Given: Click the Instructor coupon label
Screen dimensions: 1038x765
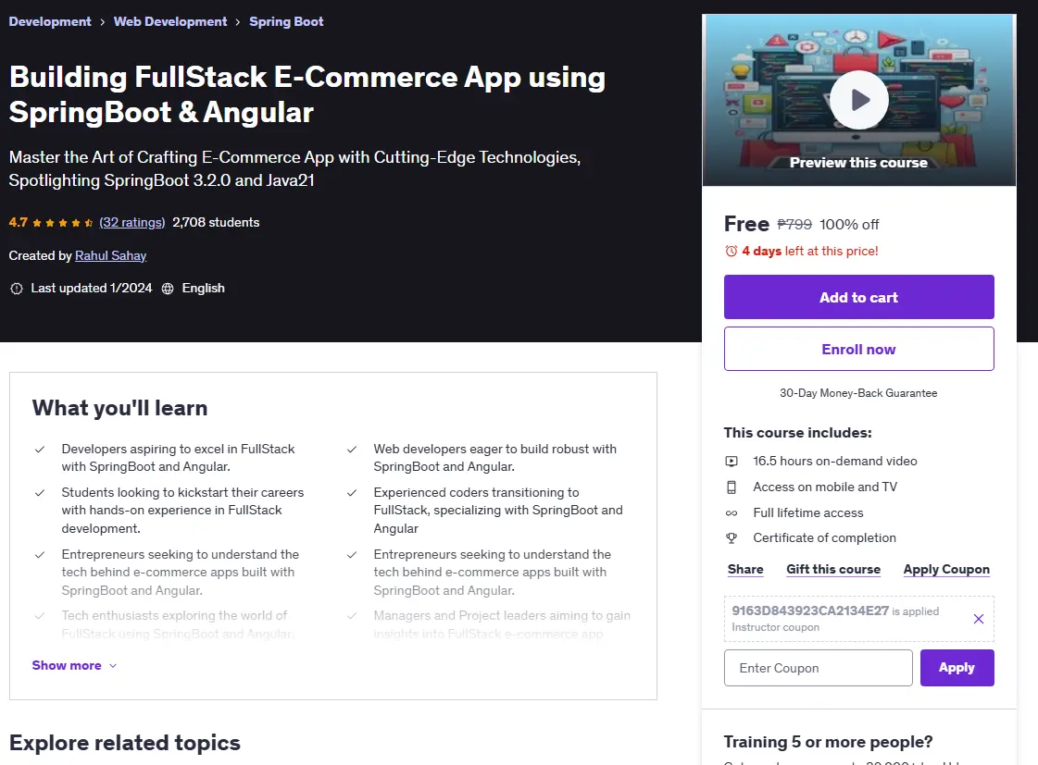Looking at the screenshot, I should (x=775, y=627).
